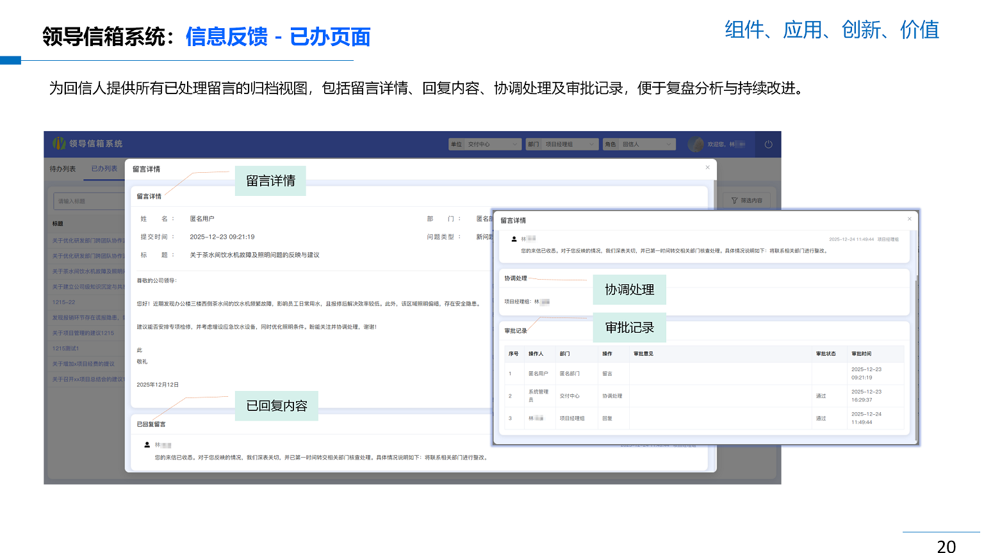Close the front 留言详情 dialog with the × icon
984x553 pixels.
(x=909, y=219)
